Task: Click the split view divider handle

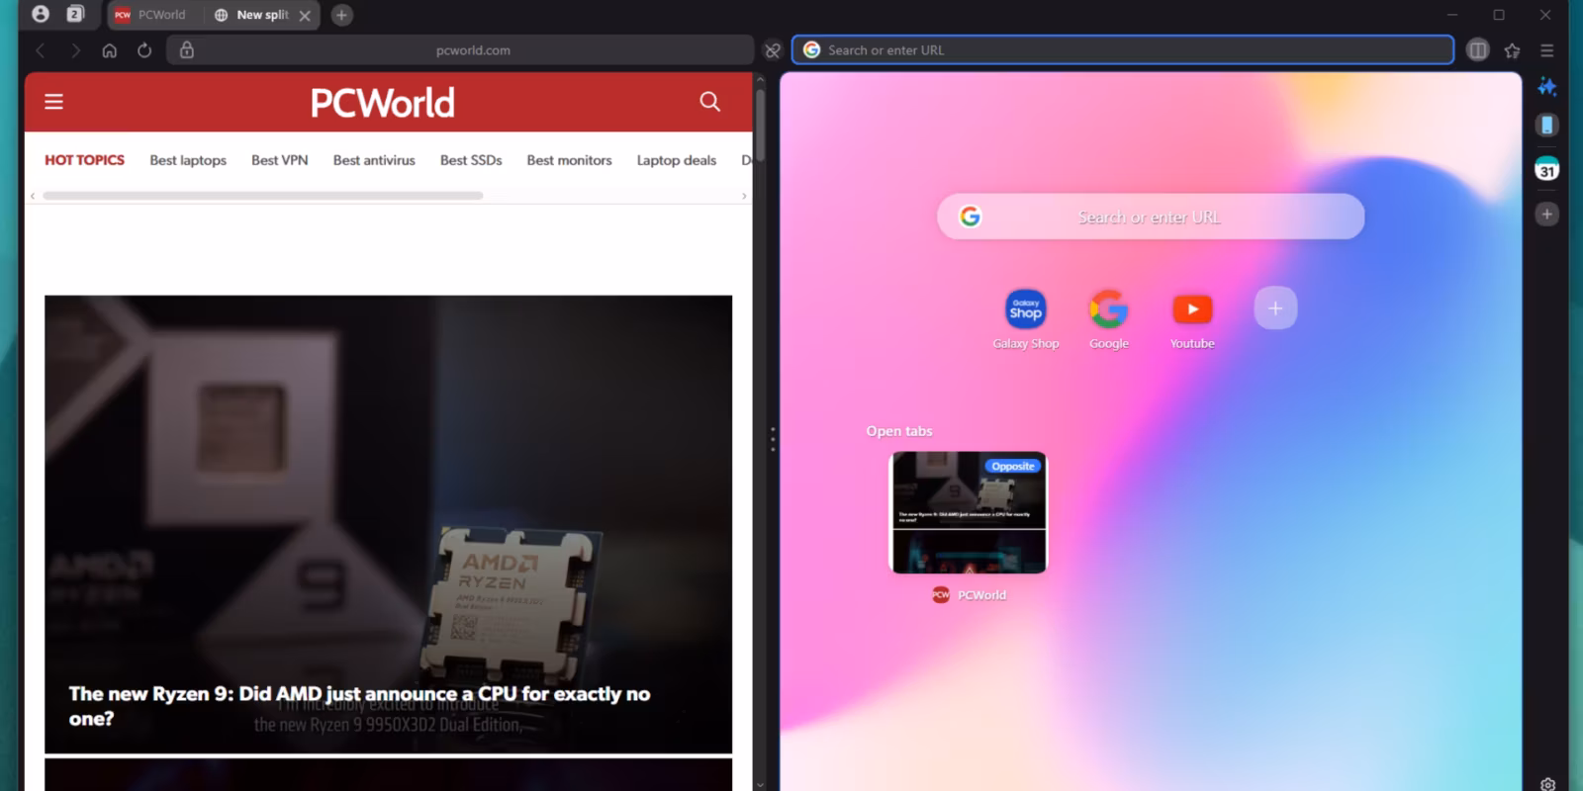Action: 773,439
